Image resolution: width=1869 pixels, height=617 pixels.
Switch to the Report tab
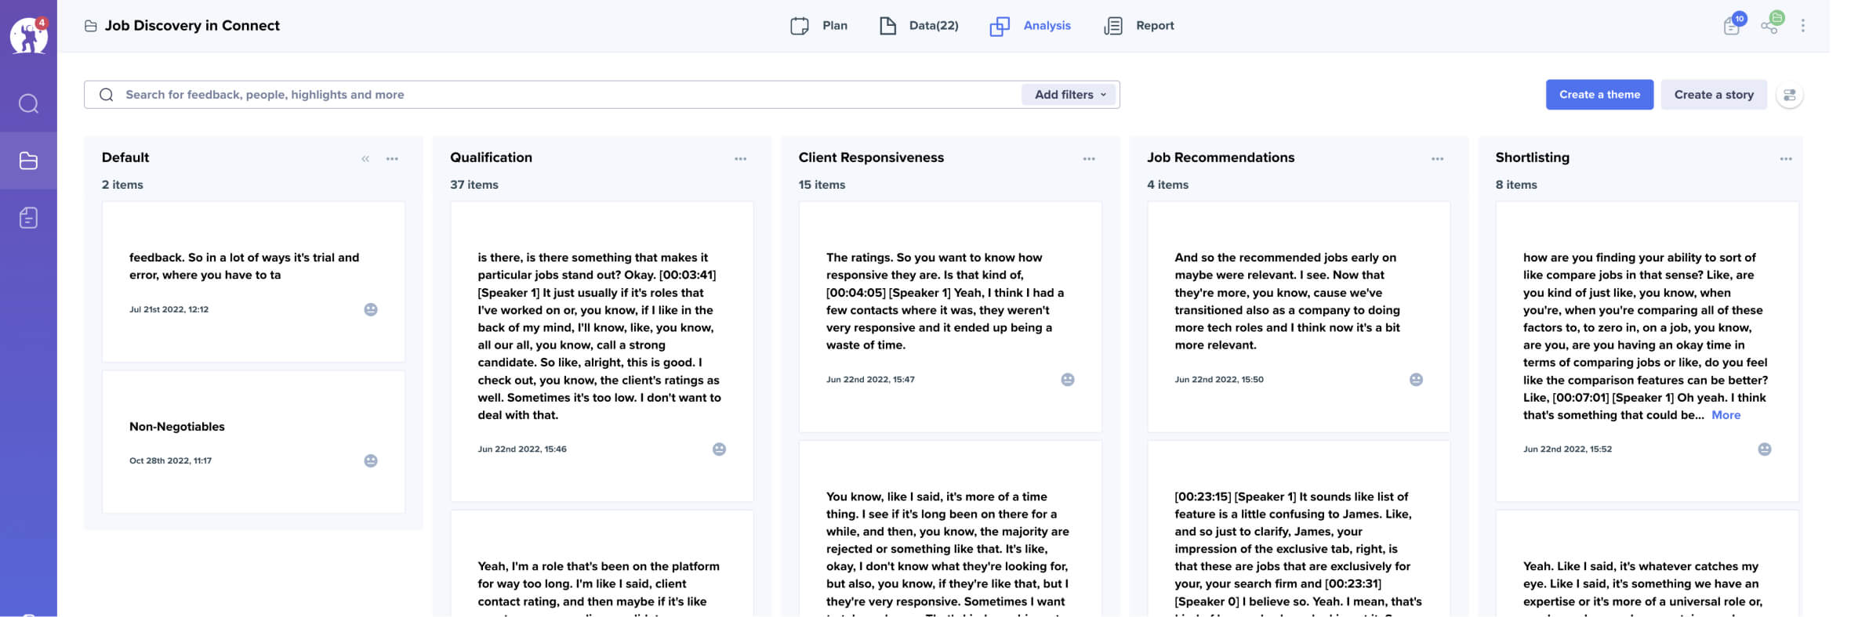click(x=1139, y=26)
